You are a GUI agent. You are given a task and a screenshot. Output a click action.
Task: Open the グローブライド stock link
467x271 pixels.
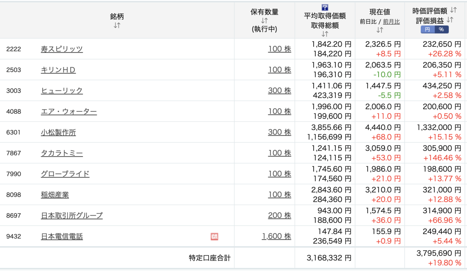coord(65,174)
